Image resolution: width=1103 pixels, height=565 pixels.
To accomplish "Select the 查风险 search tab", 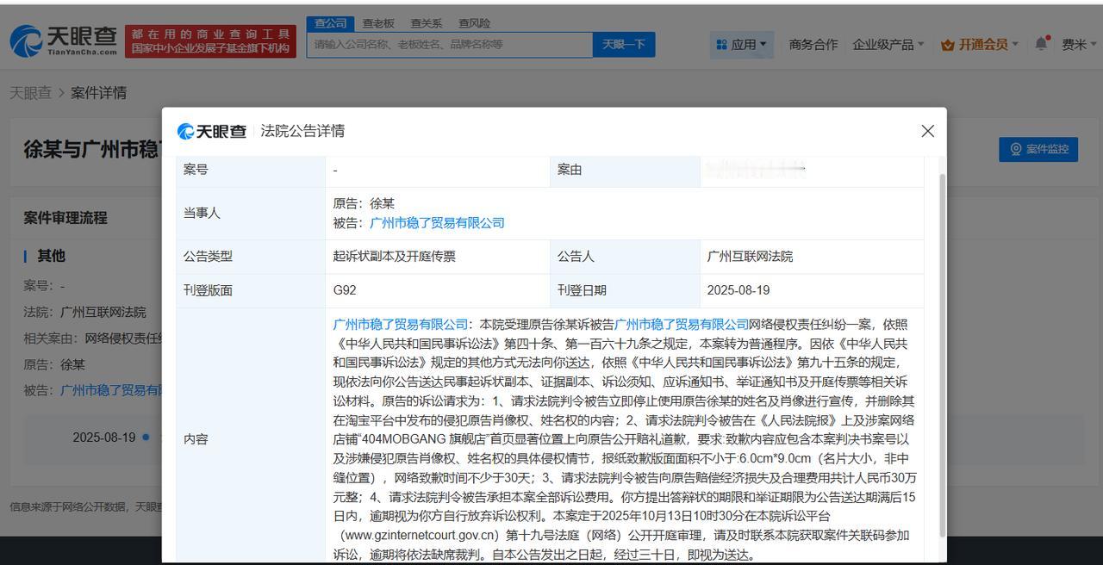I will click(474, 22).
